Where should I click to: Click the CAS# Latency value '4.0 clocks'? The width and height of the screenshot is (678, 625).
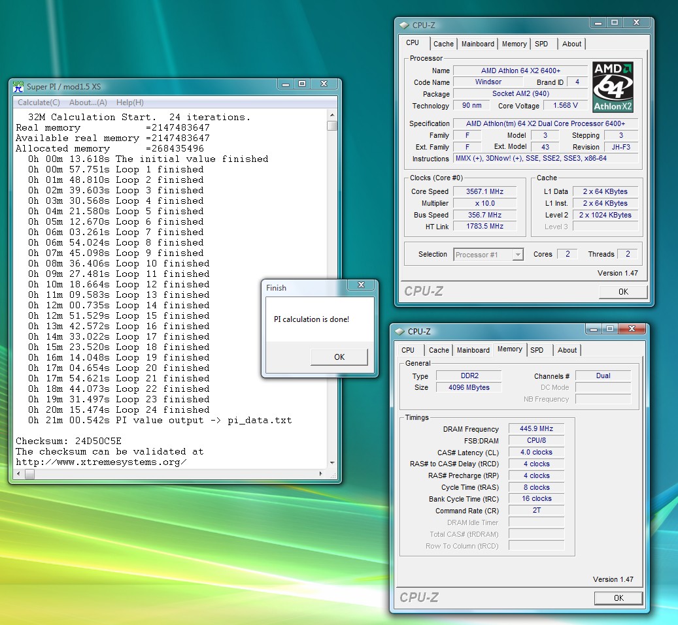pos(537,452)
